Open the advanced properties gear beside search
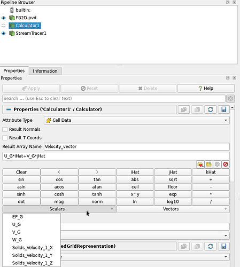The image size is (240, 267). click(x=230, y=99)
